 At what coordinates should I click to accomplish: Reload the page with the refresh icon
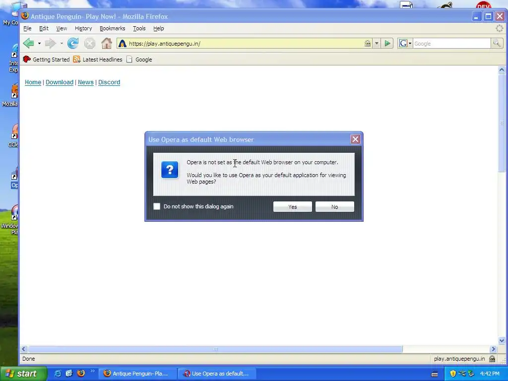(73, 43)
